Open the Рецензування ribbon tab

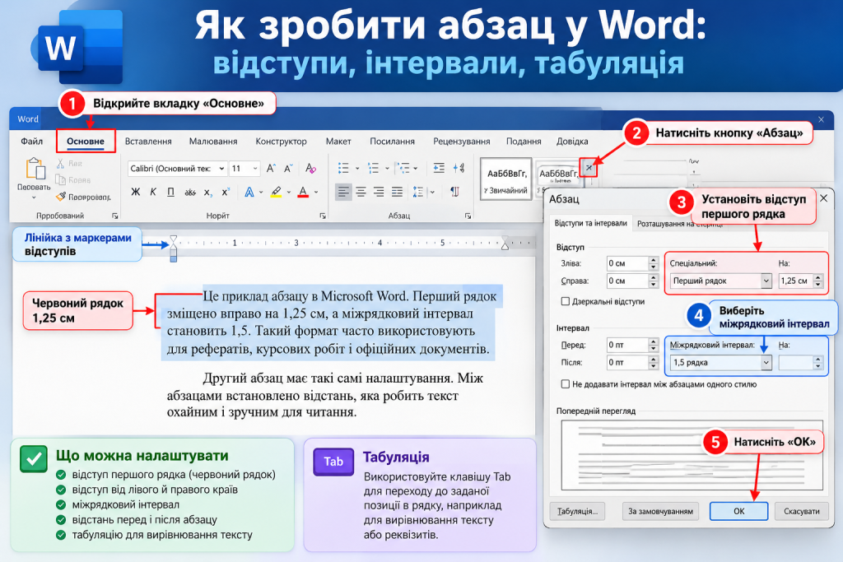462,142
